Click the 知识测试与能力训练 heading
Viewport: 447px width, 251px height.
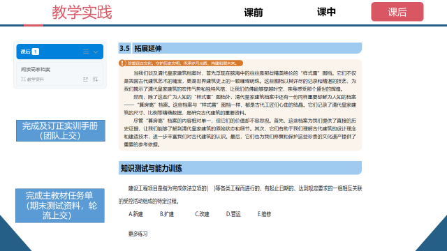pos(240,168)
